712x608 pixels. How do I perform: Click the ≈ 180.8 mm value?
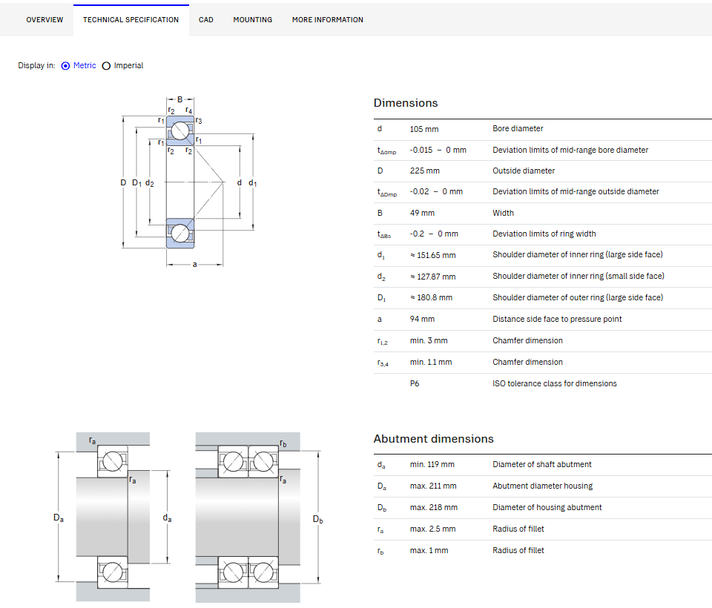(x=431, y=297)
